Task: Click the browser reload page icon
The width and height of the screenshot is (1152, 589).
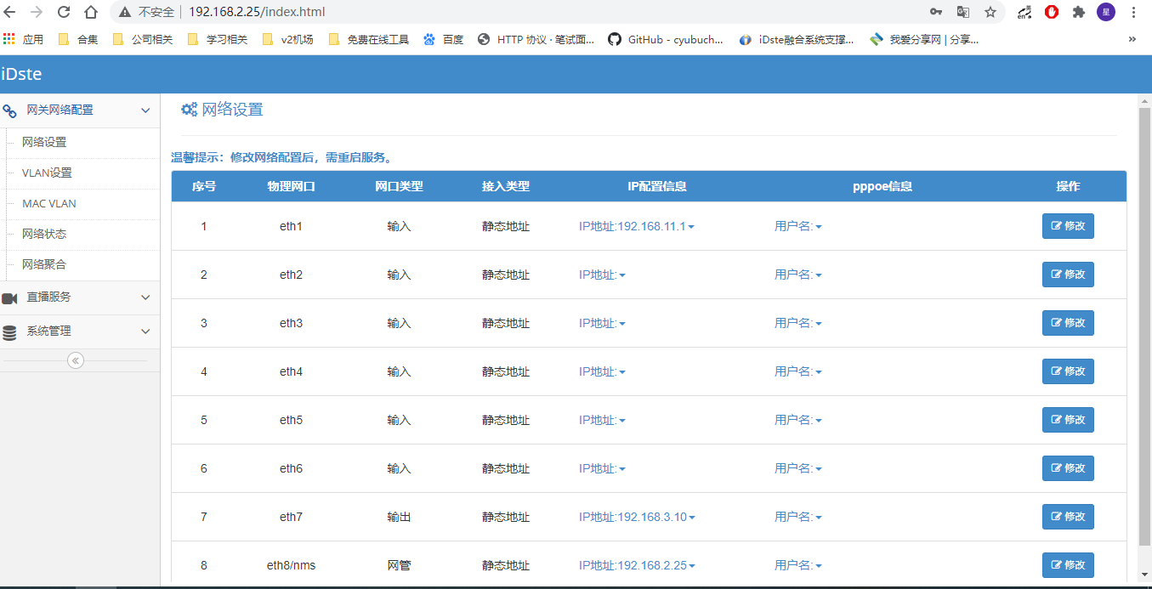Action: point(64,12)
